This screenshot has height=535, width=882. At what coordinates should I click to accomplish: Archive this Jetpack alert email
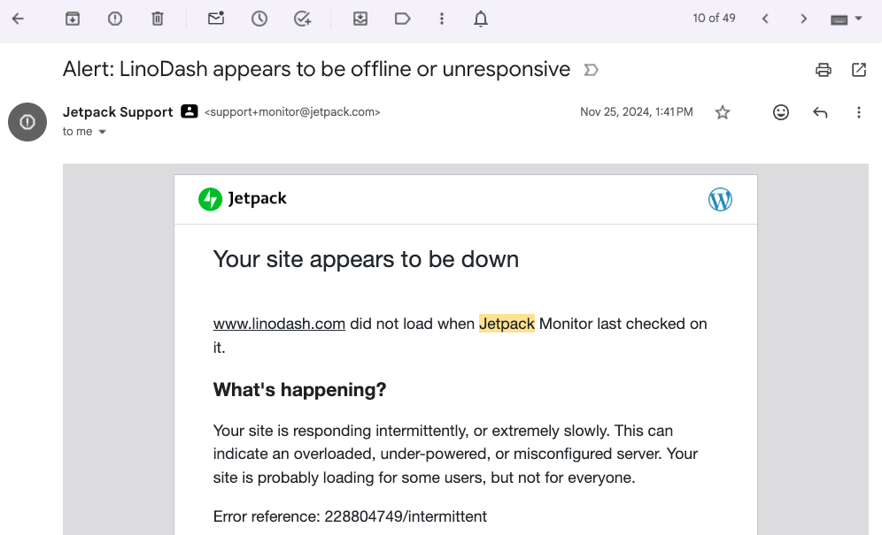[x=73, y=19]
